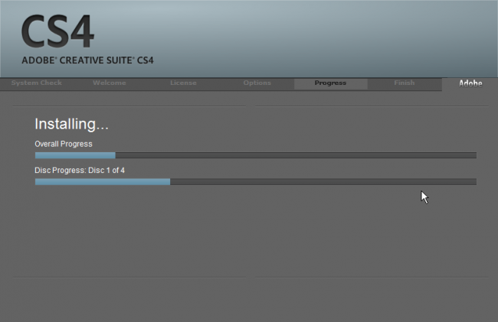Switch to the Options step tab
Screen dimensions: 498x322
(x=257, y=83)
